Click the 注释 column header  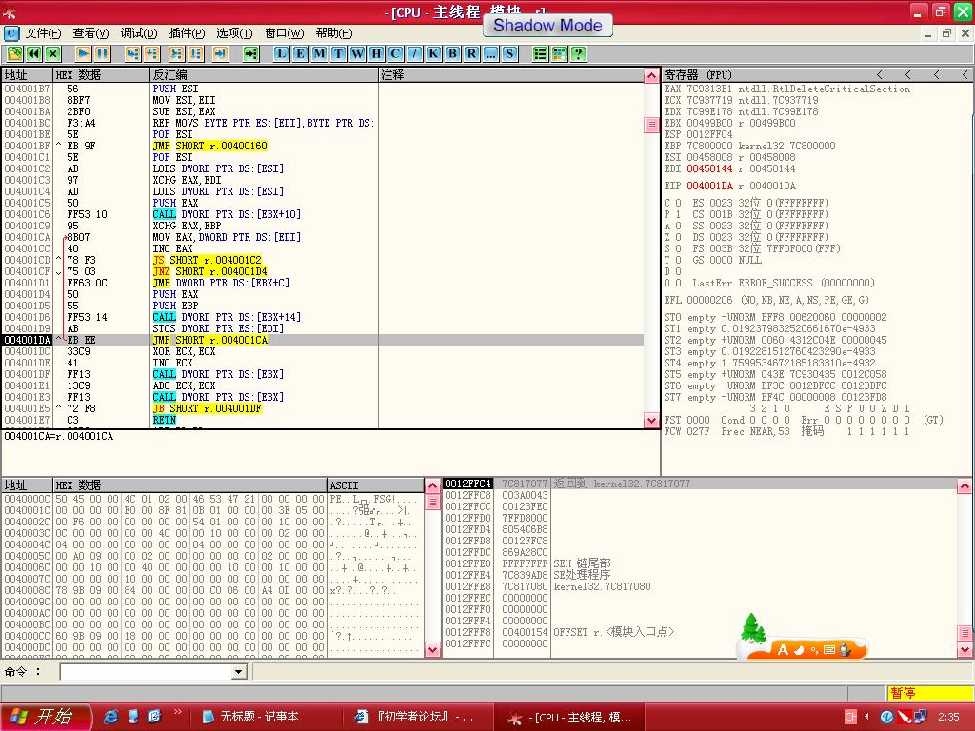click(510, 74)
